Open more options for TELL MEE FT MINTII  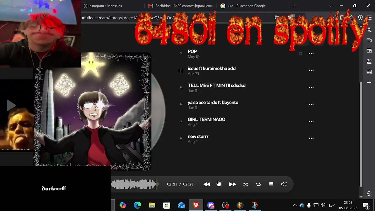311,88
